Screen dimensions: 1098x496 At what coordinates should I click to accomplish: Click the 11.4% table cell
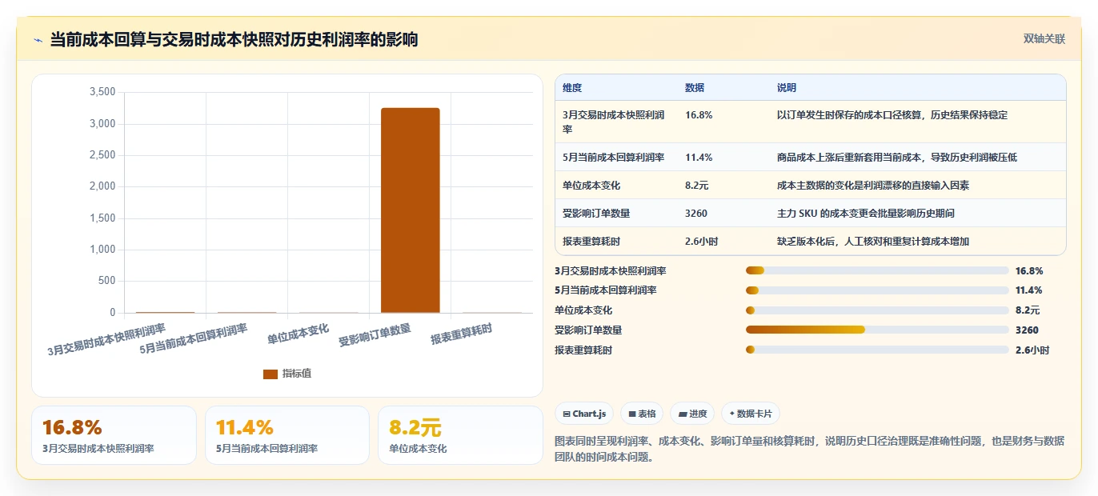[x=699, y=158]
